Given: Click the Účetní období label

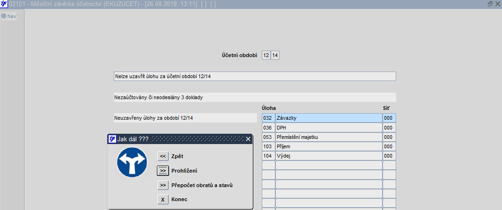Looking at the screenshot, I should 239,55.
